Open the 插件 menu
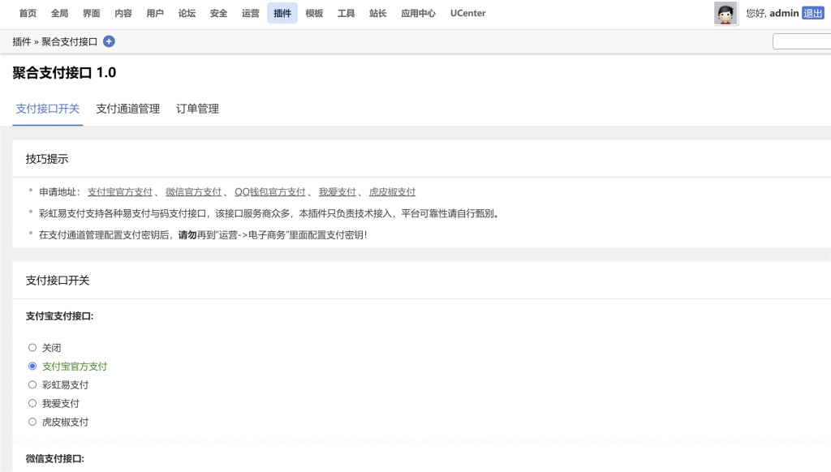The height and width of the screenshot is (472, 831). pyautogui.click(x=282, y=13)
